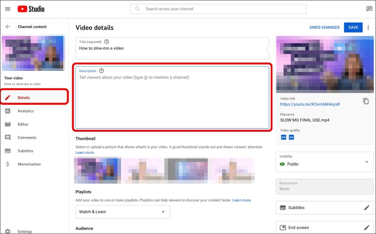Click the Analytics bar chart icon

(x=8, y=111)
